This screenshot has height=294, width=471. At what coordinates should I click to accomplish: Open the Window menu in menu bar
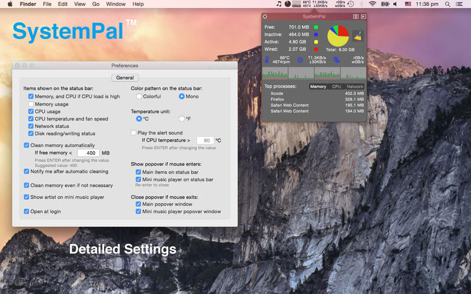point(116,4)
